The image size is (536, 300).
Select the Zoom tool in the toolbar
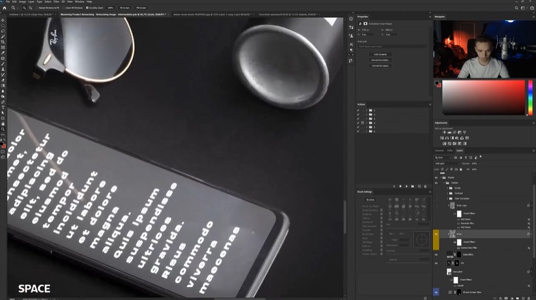[x=3, y=129]
